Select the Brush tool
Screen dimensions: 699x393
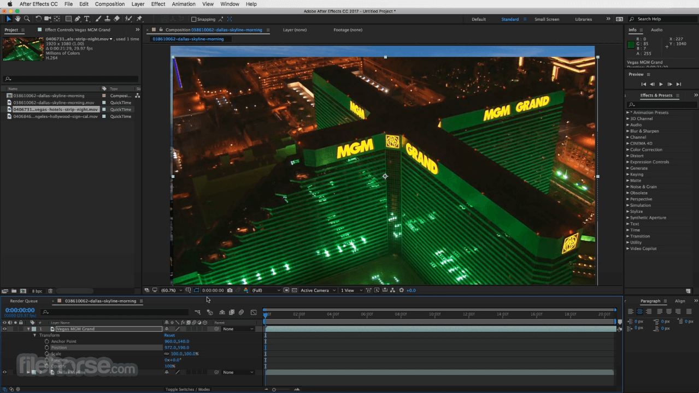coord(98,19)
